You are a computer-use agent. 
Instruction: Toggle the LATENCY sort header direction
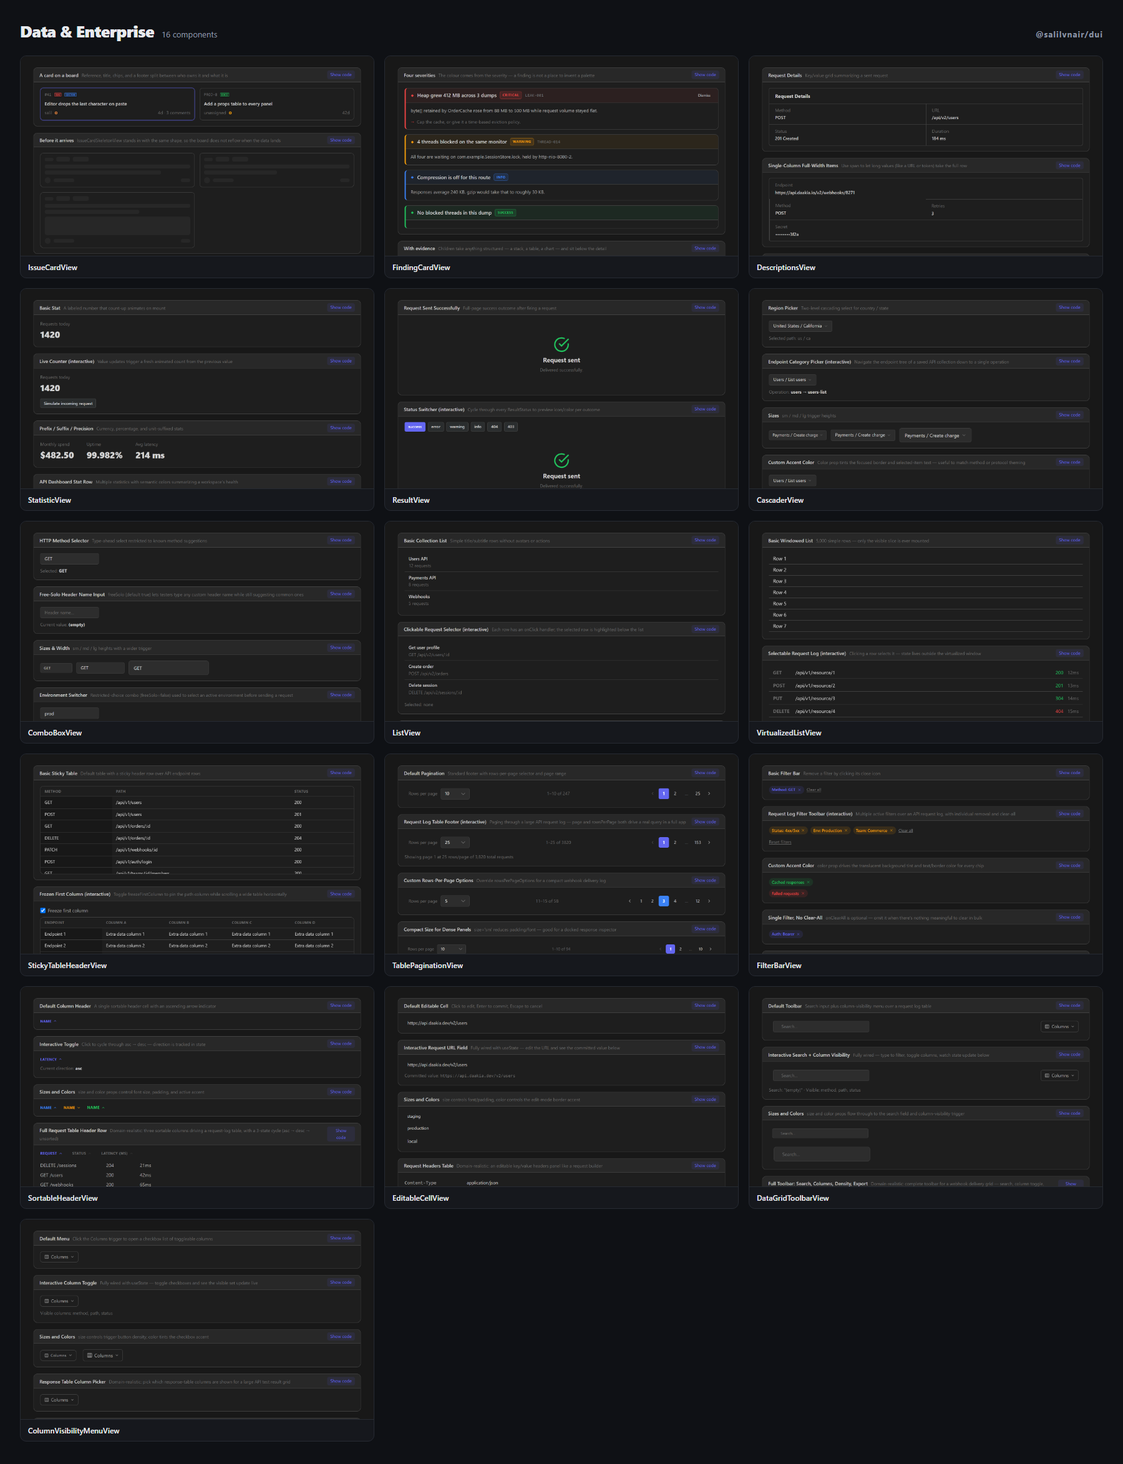(51, 1059)
